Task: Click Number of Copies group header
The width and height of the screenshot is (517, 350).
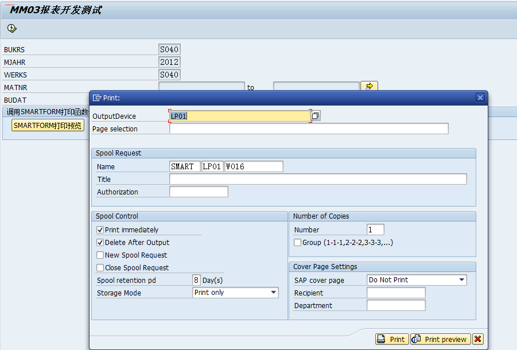Action: tap(383, 216)
